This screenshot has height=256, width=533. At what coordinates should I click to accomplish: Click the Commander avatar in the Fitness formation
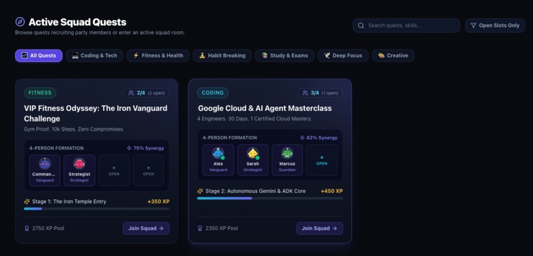coord(45,164)
